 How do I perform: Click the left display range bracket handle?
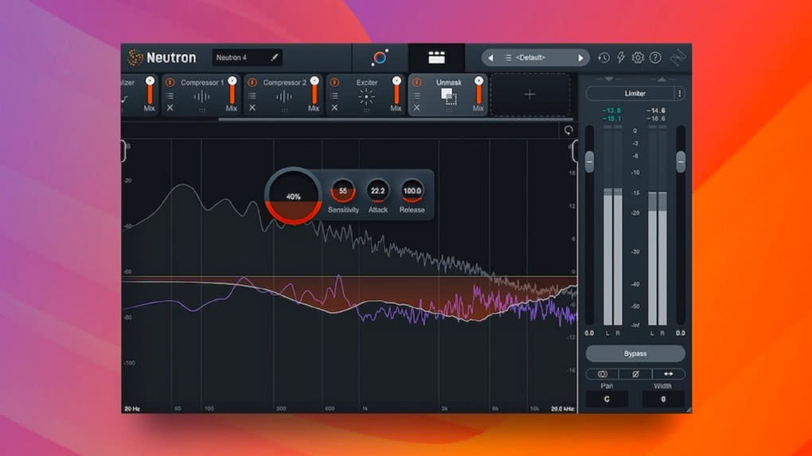point(123,150)
